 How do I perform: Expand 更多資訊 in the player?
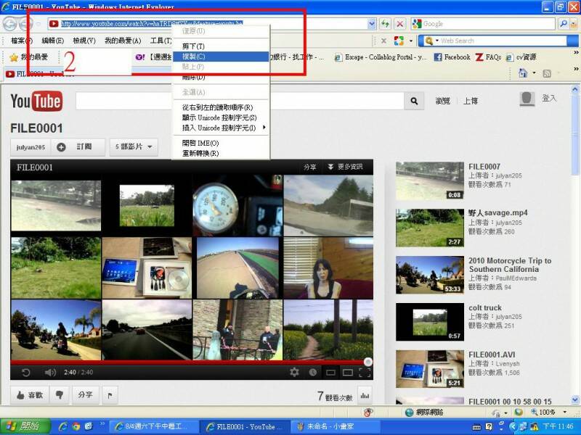(x=345, y=167)
